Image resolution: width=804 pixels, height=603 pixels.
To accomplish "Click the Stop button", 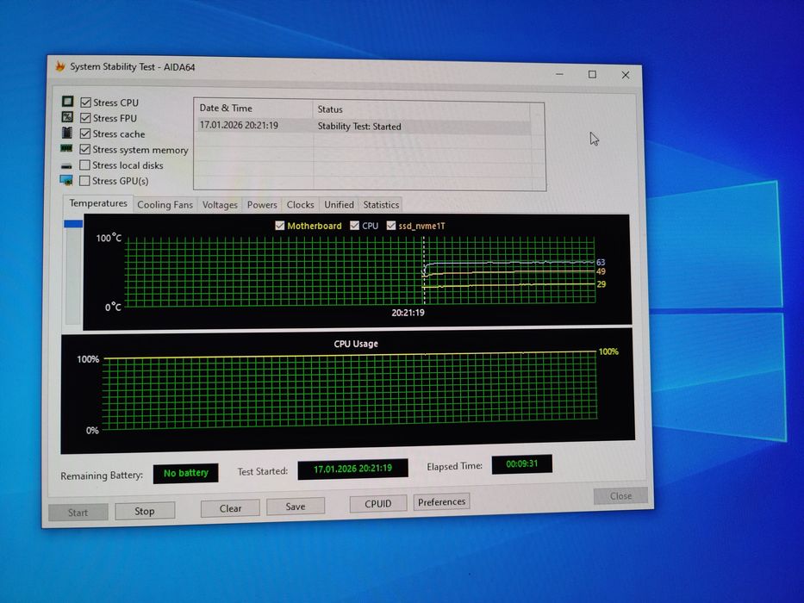I will click(145, 511).
